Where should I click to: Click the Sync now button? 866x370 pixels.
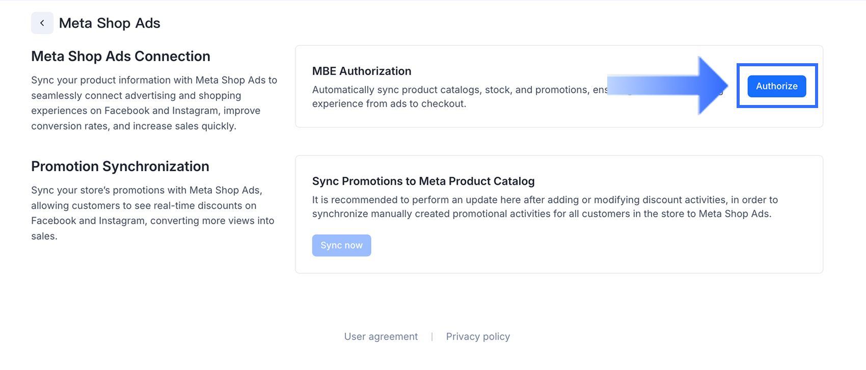342,246
